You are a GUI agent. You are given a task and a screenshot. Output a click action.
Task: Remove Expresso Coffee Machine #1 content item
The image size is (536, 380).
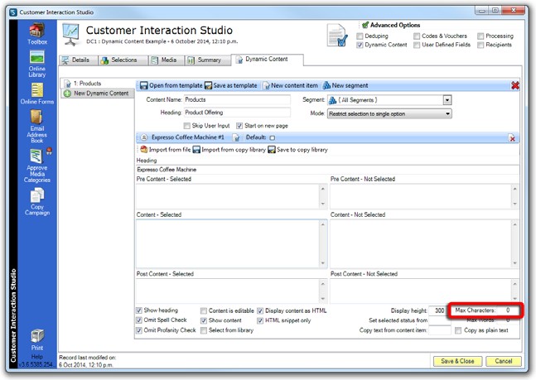coord(512,137)
